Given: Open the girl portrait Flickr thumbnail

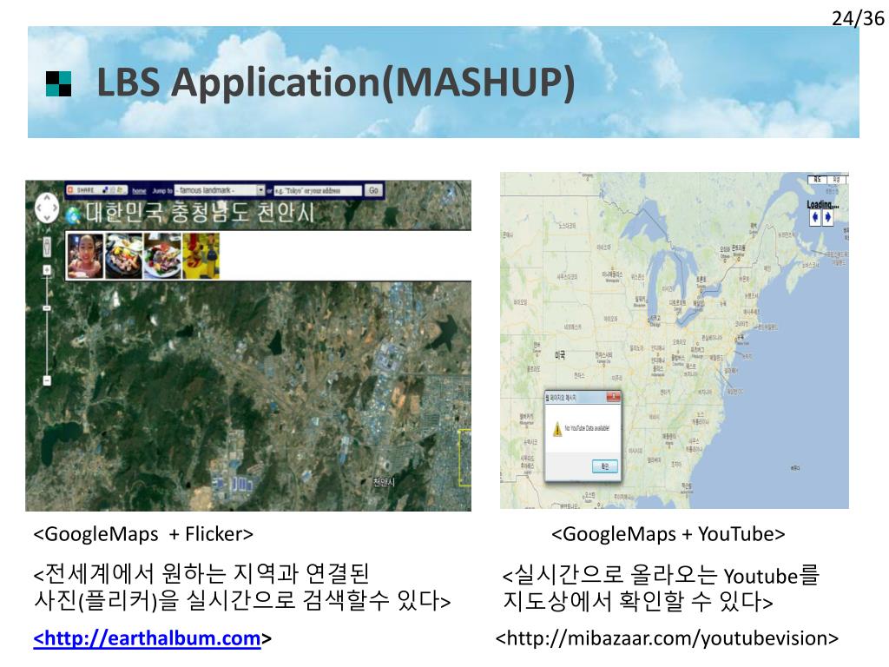Looking at the screenshot, I should click(x=86, y=256).
